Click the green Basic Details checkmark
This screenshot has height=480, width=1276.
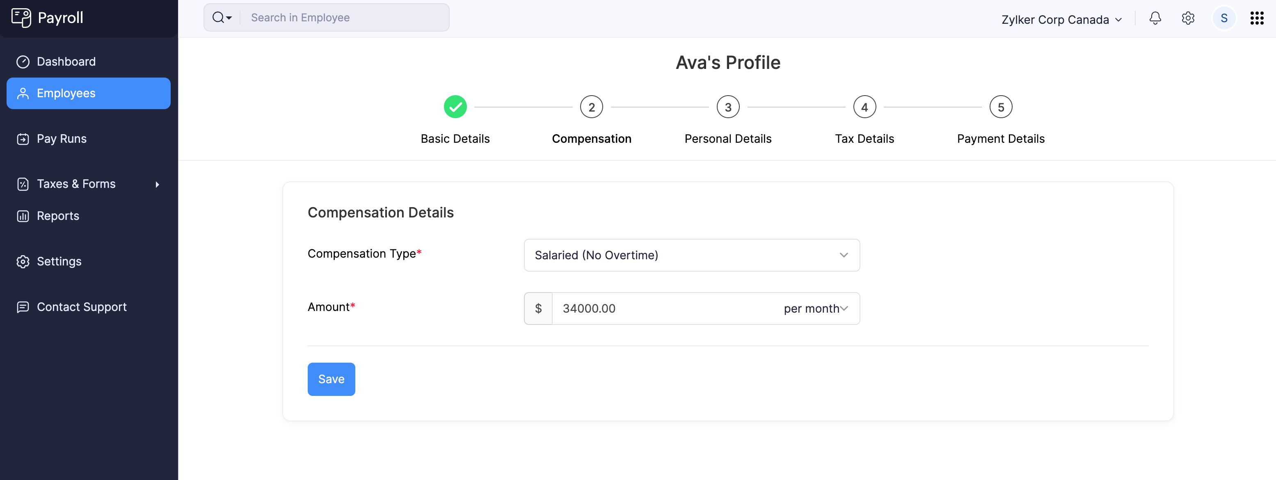click(x=455, y=107)
